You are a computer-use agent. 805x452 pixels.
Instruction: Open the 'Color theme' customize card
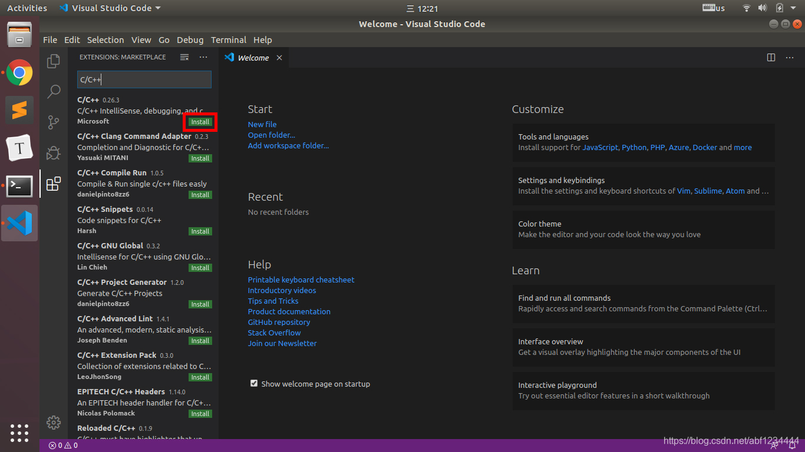point(644,229)
